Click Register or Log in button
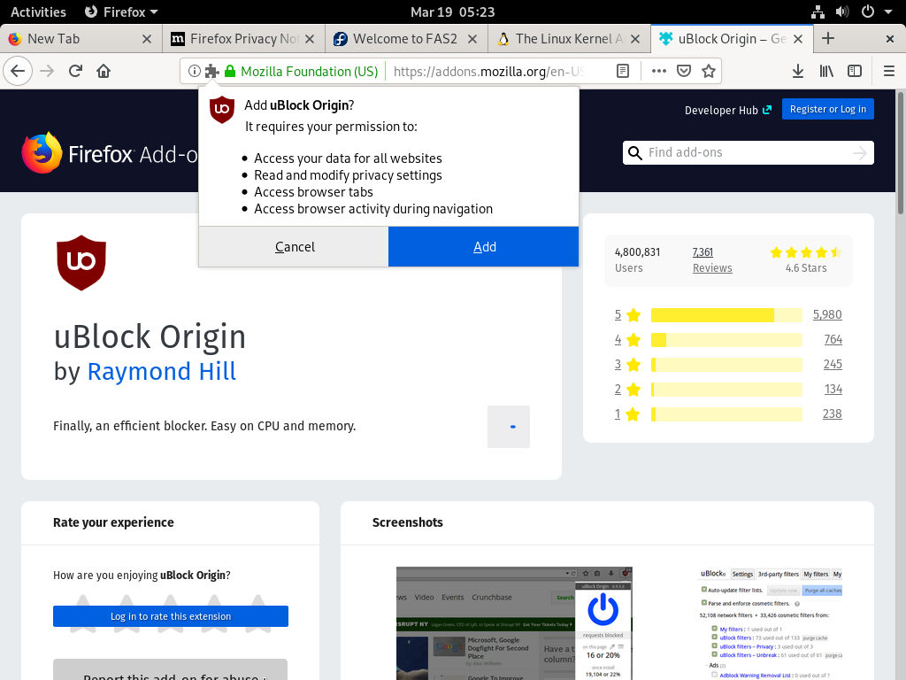The height and width of the screenshot is (680, 906). (x=828, y=109)
